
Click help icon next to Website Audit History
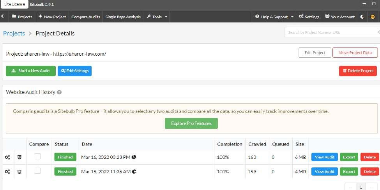59,92
